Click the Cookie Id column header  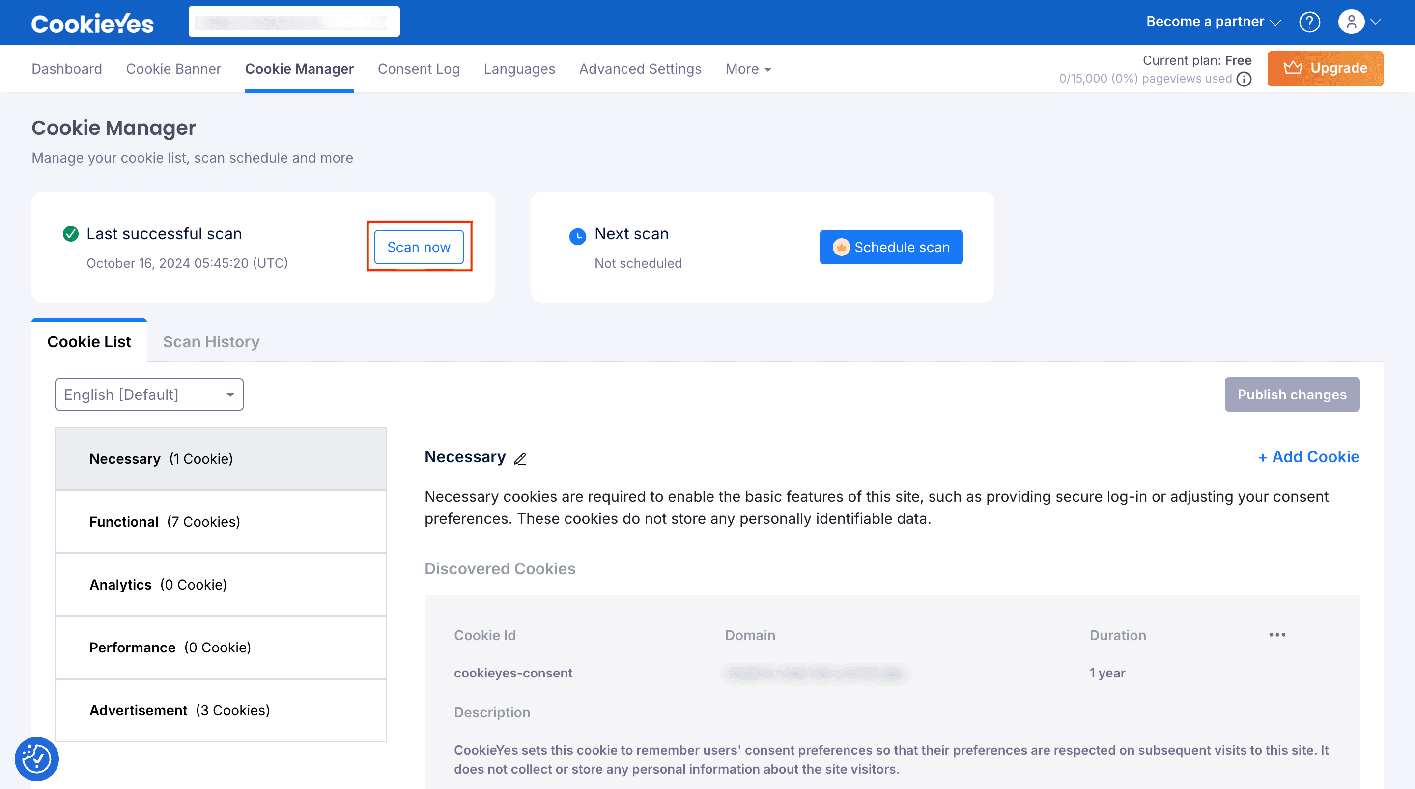pos(485,635)
